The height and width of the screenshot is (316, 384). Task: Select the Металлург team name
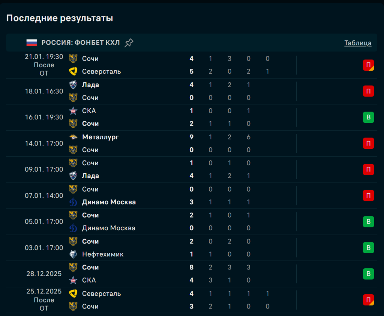tap(100, 137)
